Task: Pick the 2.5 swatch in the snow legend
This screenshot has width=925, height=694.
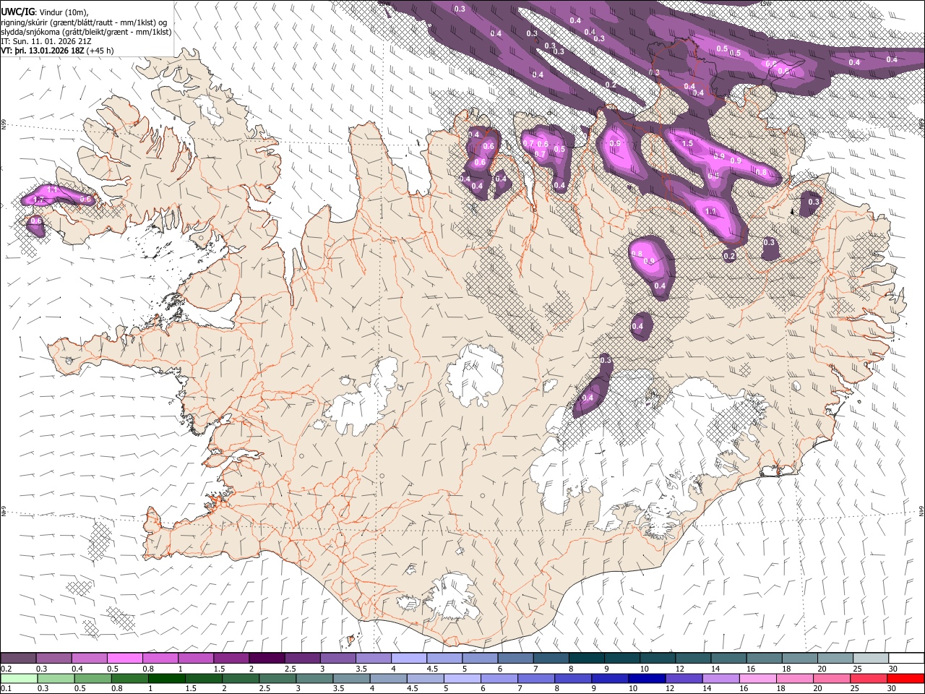Action: (x=301, y=659)
